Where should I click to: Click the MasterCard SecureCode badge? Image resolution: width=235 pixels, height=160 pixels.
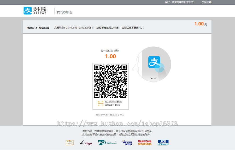point(145,143)
